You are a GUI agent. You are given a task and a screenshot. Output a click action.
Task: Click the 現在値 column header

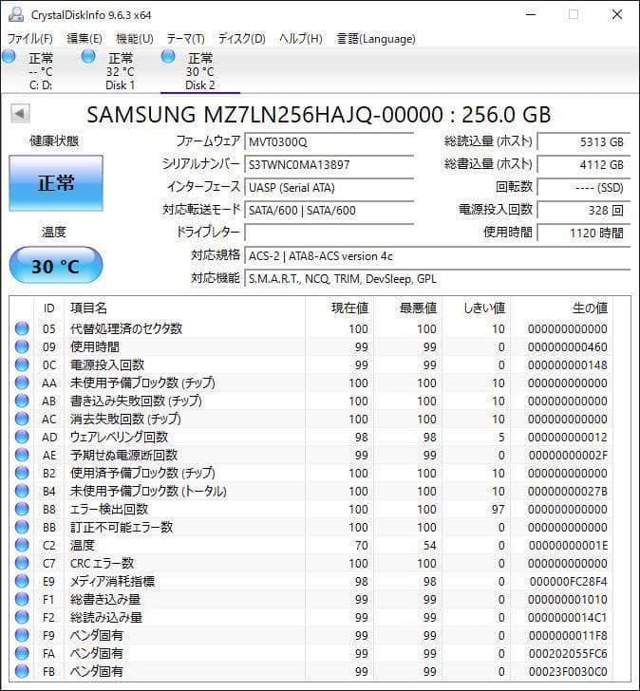(339, 308)
